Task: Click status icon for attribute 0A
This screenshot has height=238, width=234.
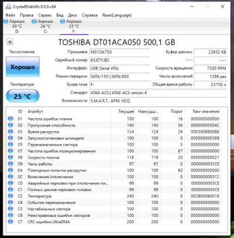Action: 11,170
